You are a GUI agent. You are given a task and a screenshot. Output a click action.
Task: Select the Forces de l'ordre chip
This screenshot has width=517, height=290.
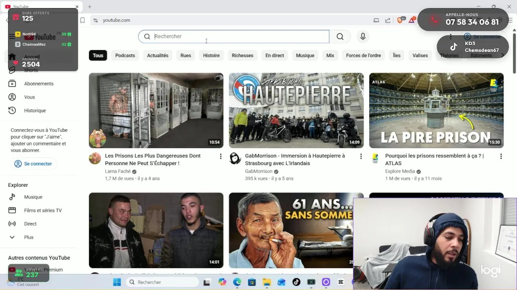[364, 56]
